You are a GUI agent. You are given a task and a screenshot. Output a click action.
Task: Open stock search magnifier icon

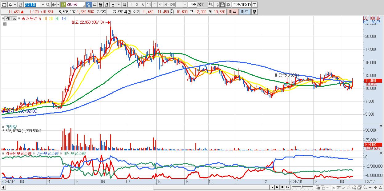(x=48, y=5)
